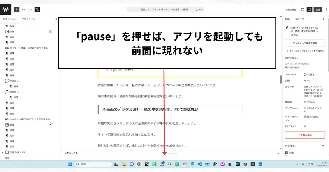Click 下書き保存 to save draft
The image size is (329, 172).
(x=291, y=9)
